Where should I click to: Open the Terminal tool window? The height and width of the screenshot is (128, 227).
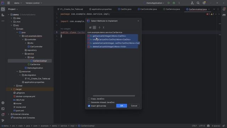pyautogui.click(x=3, y=109)
